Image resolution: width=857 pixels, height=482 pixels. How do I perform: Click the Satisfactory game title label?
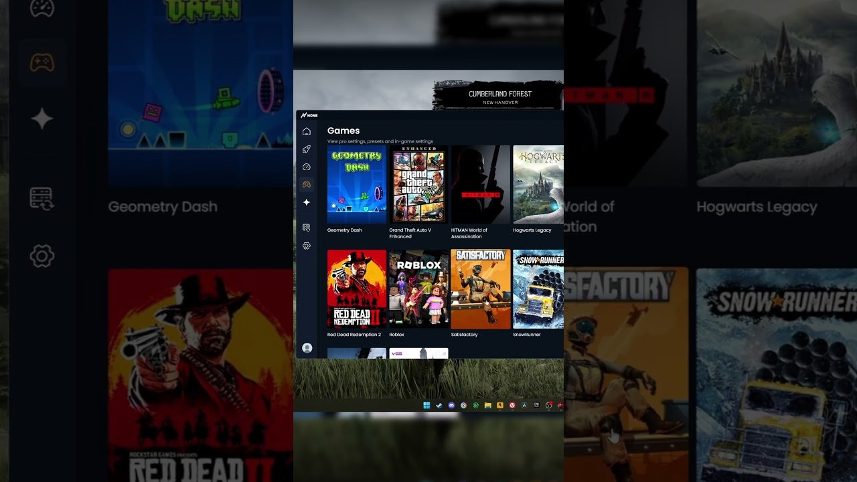click(465, 335)
